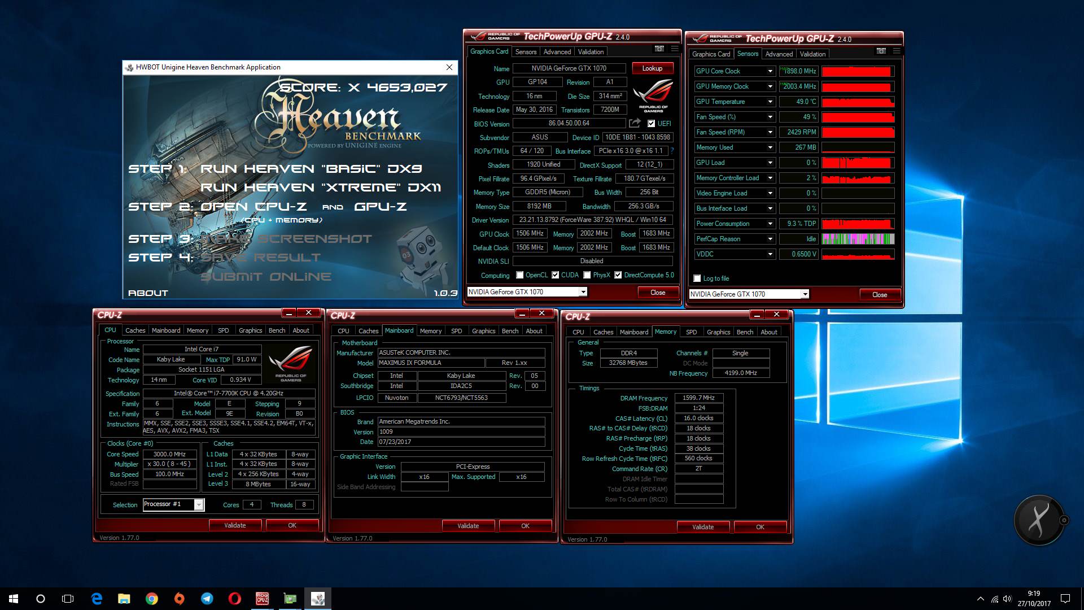Open Validation tab in right GPU-Z window
This screenshot has height=610, width=1084.
(812, 54)
